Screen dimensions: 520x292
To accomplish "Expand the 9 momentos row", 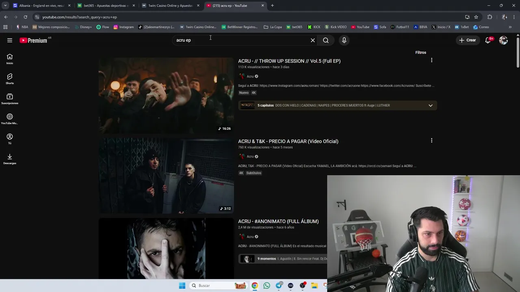I will tap(283, 259).
